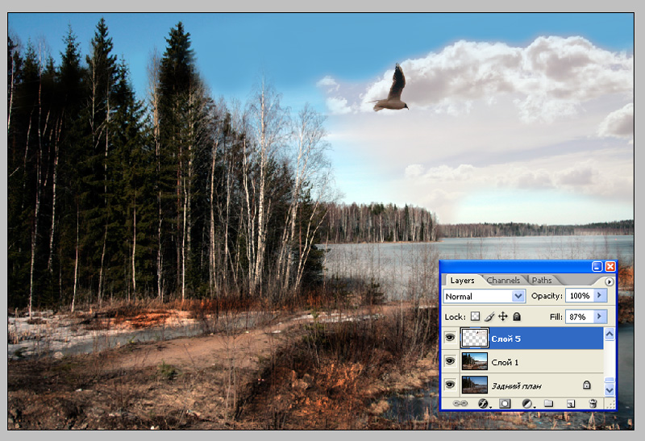Switch to the Layers tab
The width and height of the screenshot is (645, 441).
click(462, 280)
